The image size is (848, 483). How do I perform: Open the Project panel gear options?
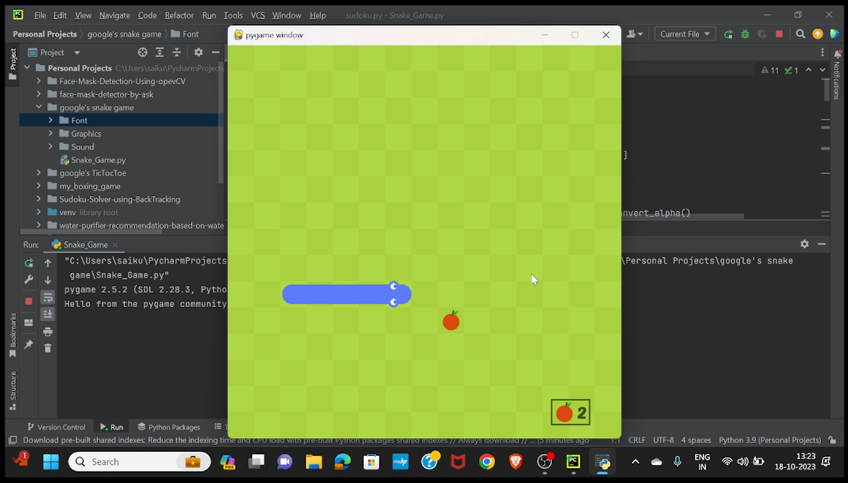[x=198, y=53]
